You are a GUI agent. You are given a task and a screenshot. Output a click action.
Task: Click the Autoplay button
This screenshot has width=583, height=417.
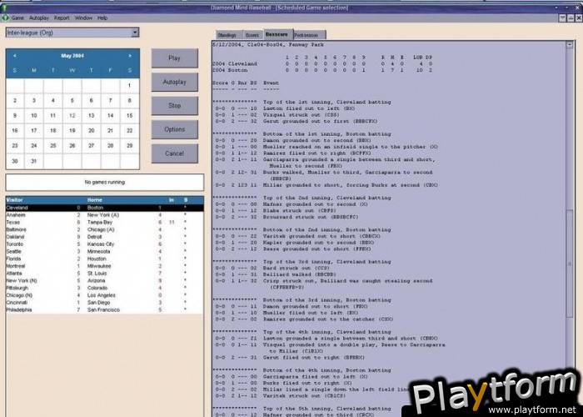click(x=174, y=82)
